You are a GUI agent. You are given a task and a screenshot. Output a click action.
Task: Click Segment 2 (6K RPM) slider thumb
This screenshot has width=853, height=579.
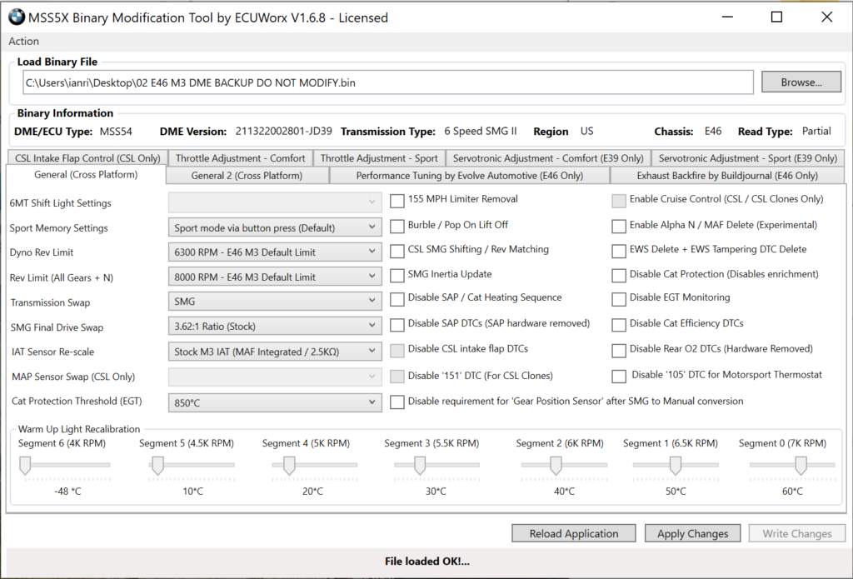click(556, 465)
